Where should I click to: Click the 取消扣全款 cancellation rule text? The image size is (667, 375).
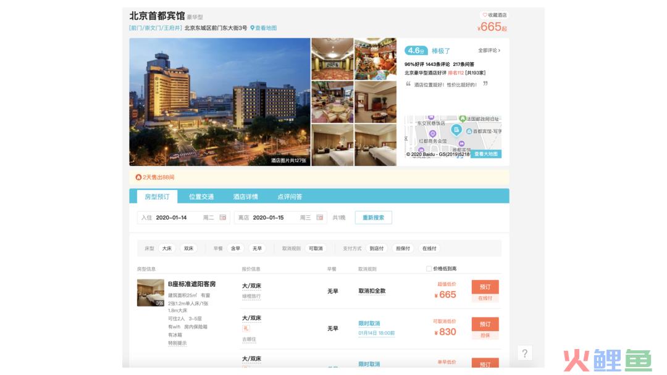pos(372,291)
